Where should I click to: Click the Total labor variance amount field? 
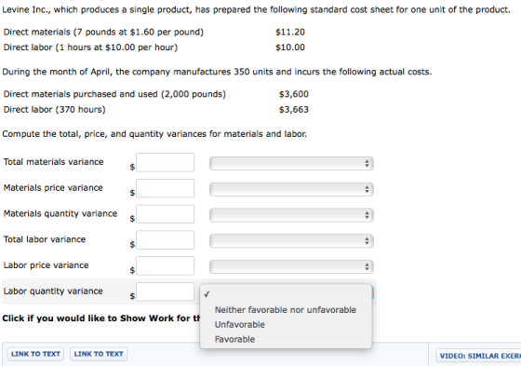(x=166, y=240)
